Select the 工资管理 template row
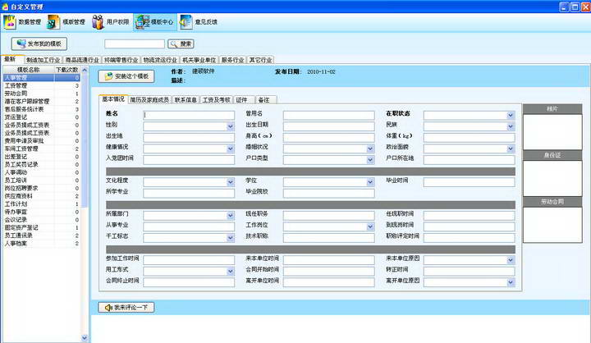 42,85
